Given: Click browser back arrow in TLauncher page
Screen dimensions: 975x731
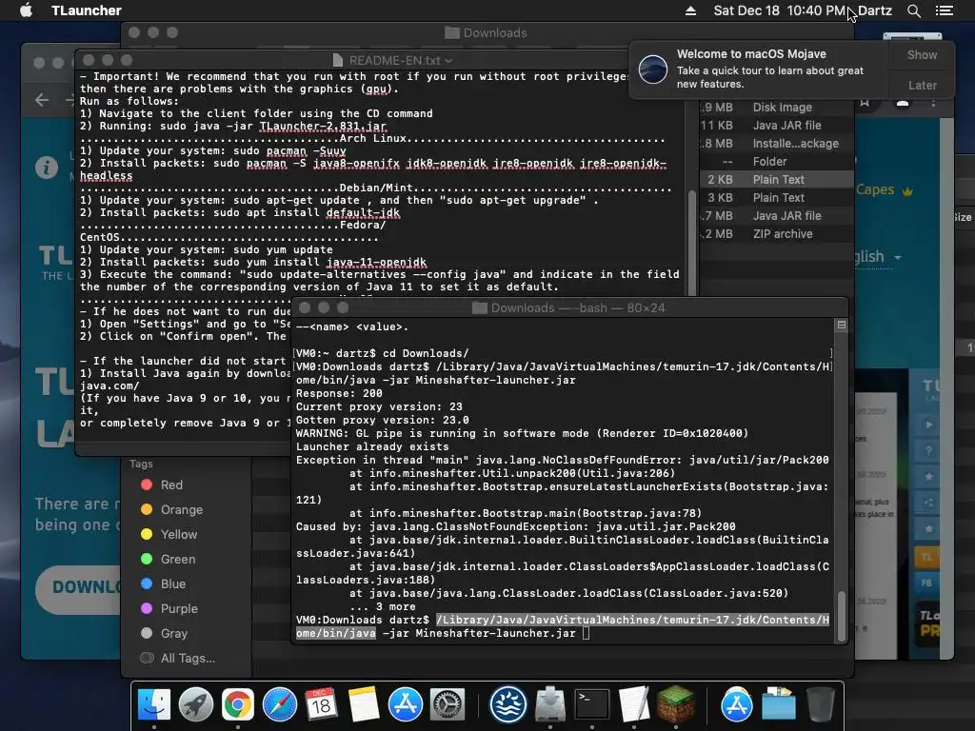Looking at the screenshot, I should 42,100.
